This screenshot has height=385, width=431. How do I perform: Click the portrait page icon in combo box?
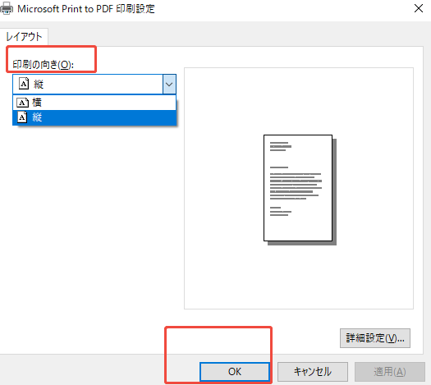click(x=24, y=84)
